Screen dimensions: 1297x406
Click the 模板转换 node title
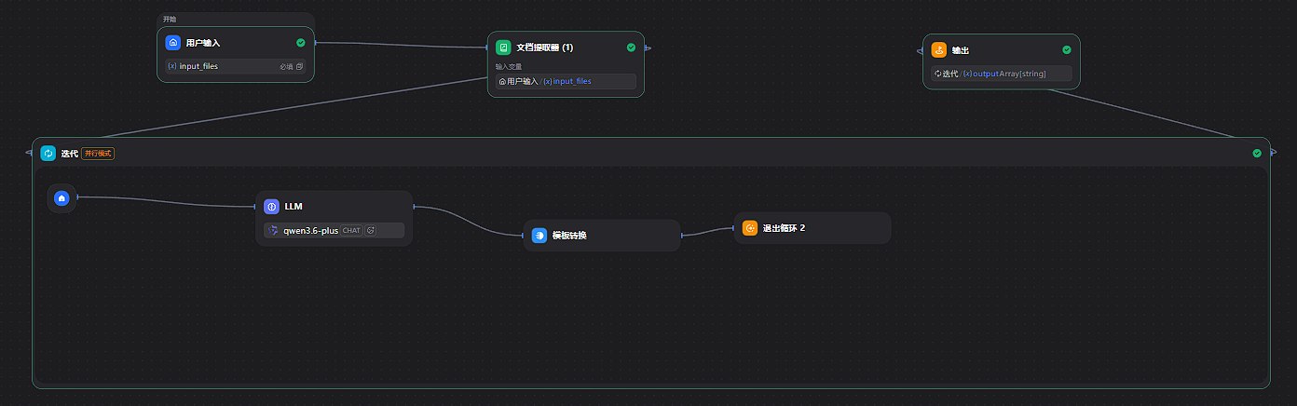(x=569, y=236)
